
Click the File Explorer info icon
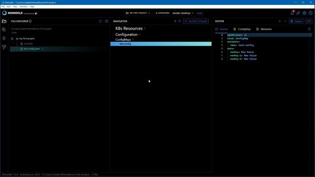pos(31,21)
